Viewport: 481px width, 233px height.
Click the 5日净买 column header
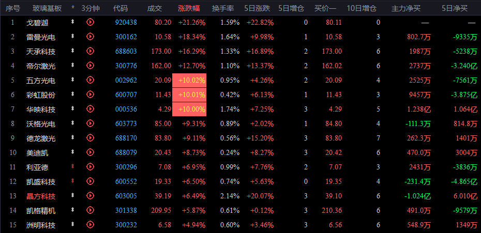(x=455, y=8)
